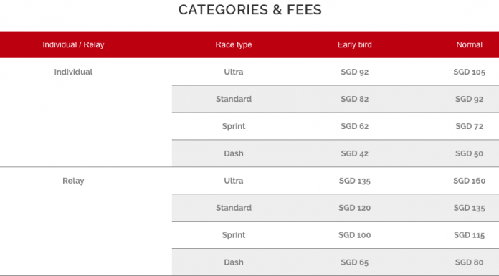The width and height of the screenshot is (499, 276).
Task: Click Individual Sprint early bird SGD 62
Action: 354,126
